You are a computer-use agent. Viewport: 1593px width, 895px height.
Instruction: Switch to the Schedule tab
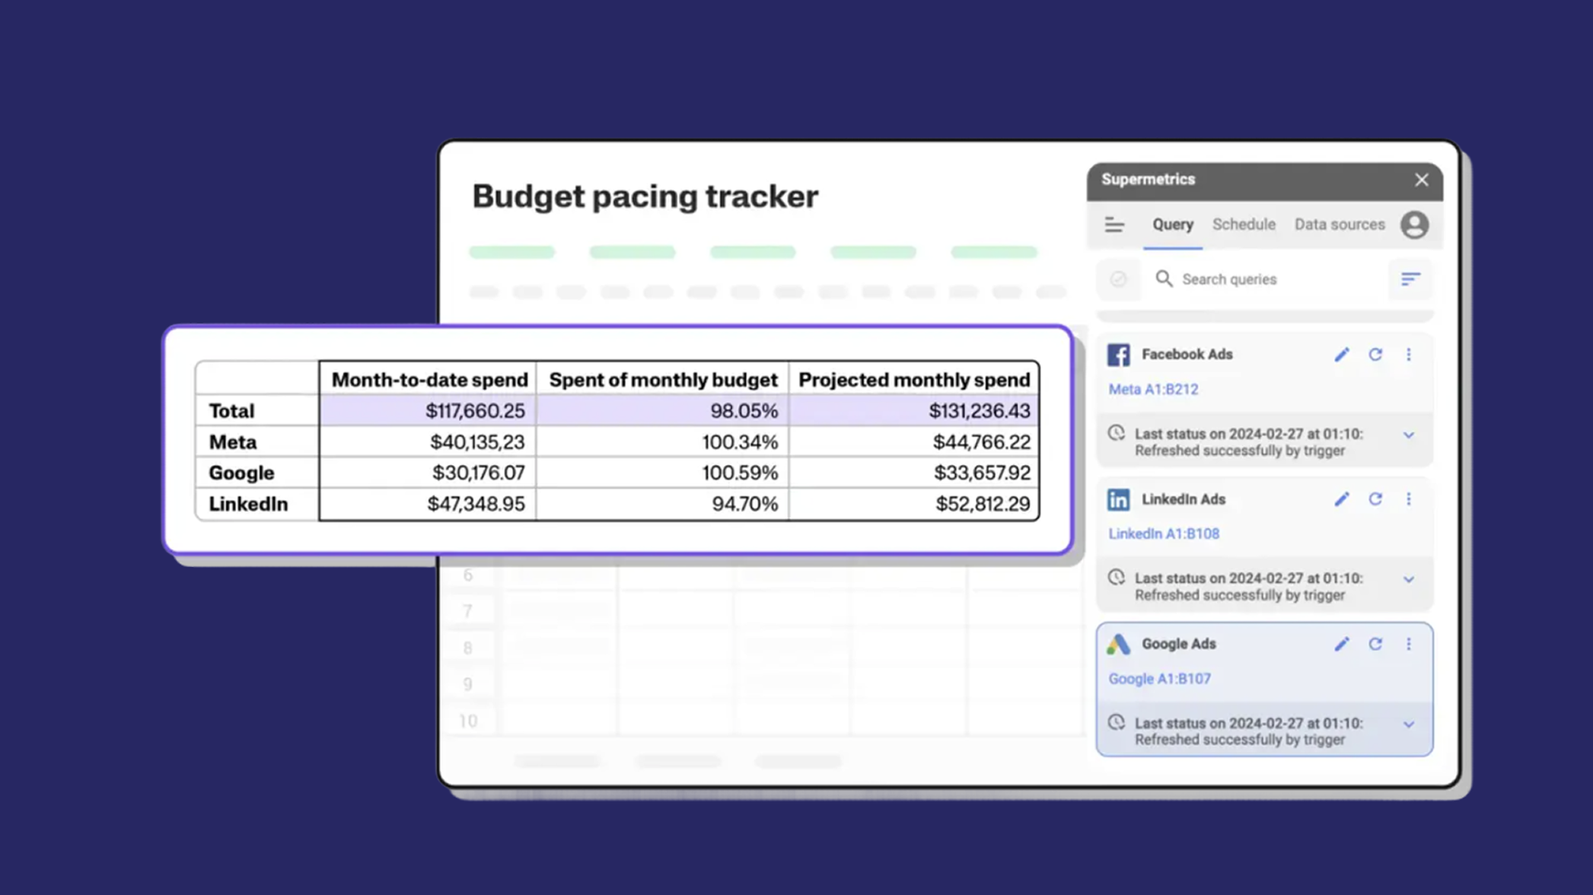1243,225
